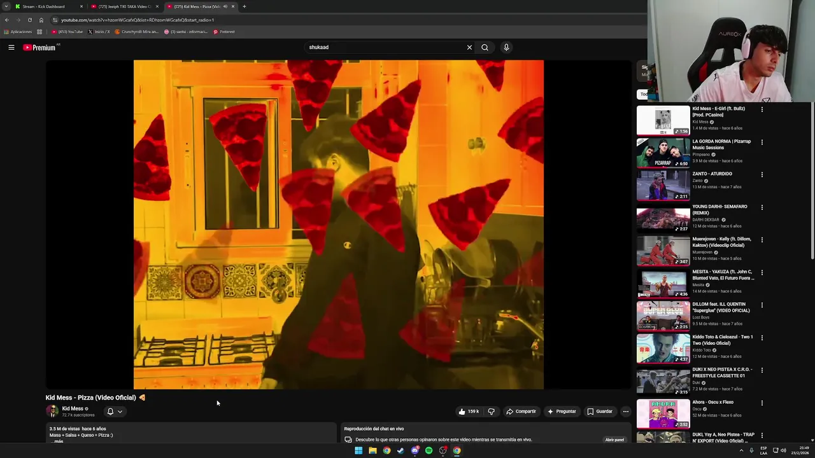The image size is (815, 458).
Task: Open Discord from the taskbar
Action: (415, 450)
